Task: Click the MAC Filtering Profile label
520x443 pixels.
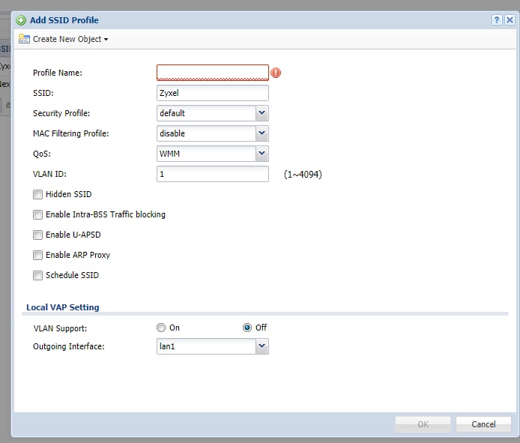Action: point(71,133)
